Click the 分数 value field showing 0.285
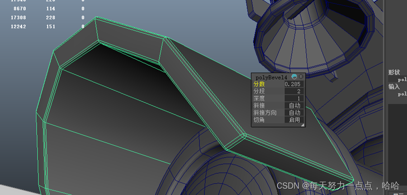 click(x=294, y=84)
